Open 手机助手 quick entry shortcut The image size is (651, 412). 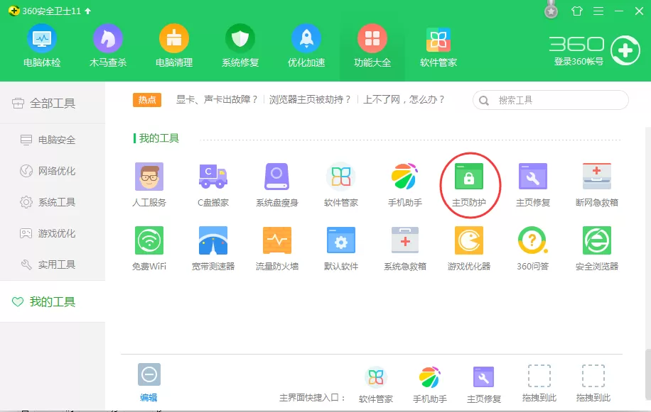[430, 384]
